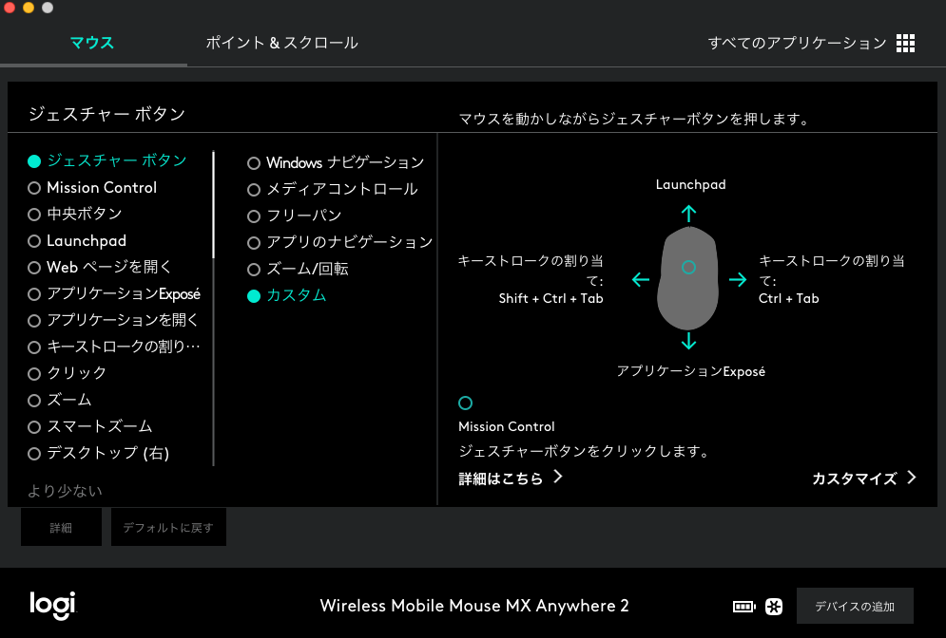
Task: Select the キーストロークの割り… radio option
Action: (x=114, y=347)
